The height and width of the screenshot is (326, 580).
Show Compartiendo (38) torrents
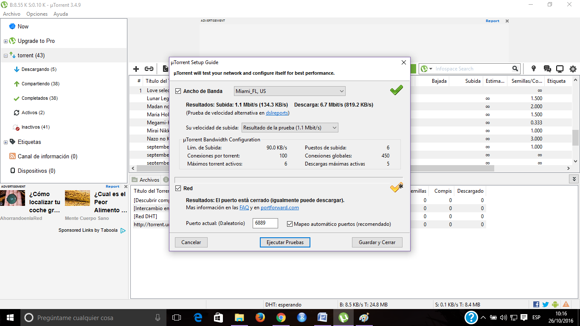40,84
